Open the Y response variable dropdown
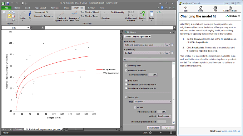 click(169, 45)
